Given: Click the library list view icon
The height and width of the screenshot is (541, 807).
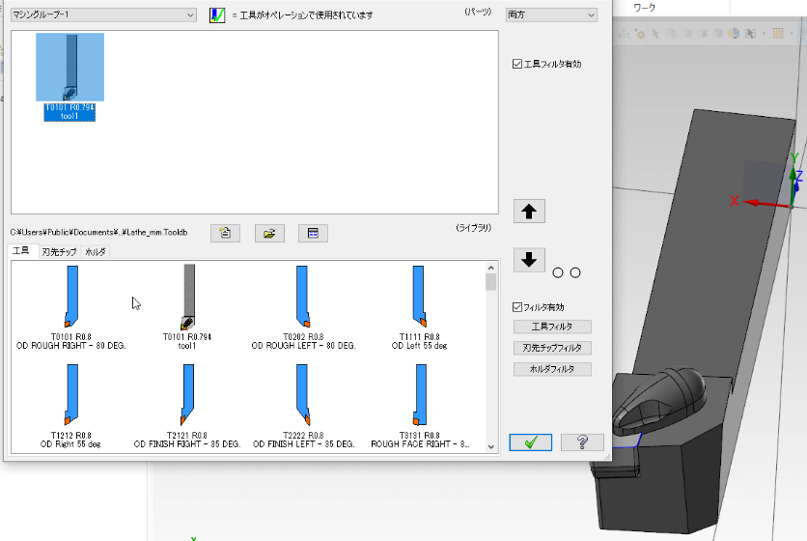Looking at the screenshot, I should click(313, 233).
